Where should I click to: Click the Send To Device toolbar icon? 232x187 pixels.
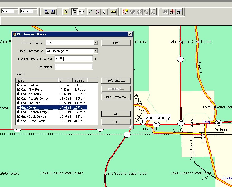[46, 12]
